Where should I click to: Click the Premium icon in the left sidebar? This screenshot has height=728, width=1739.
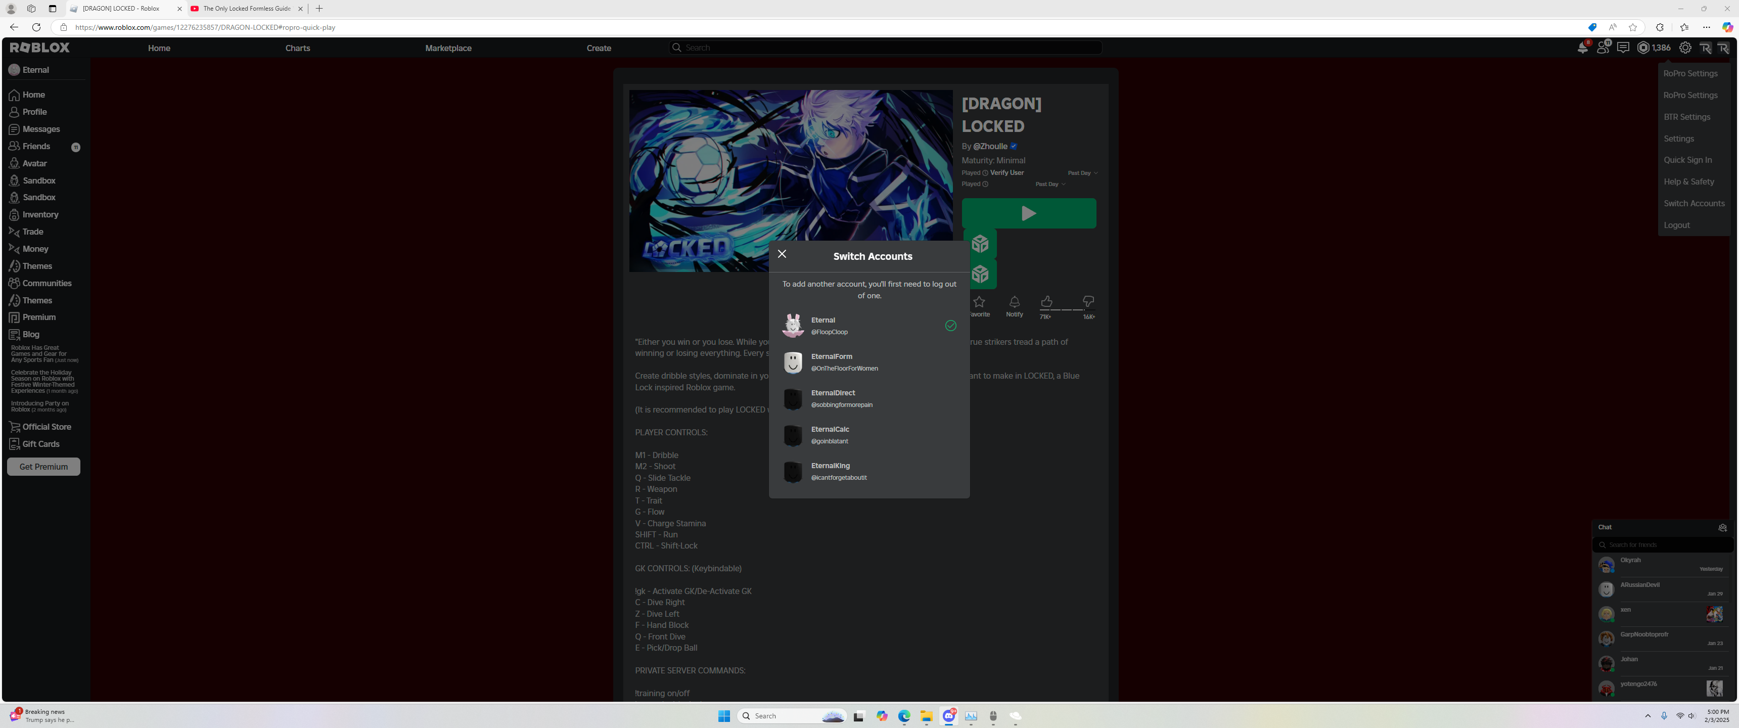point(14,317)
